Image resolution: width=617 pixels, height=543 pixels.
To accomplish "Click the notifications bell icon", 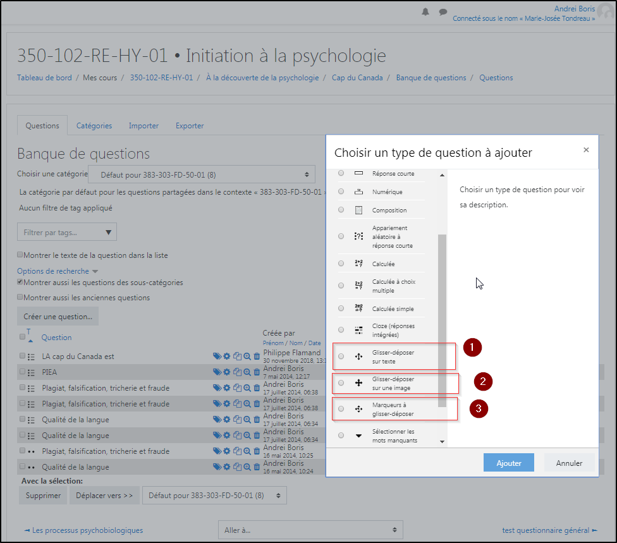I will pos(425,12).
